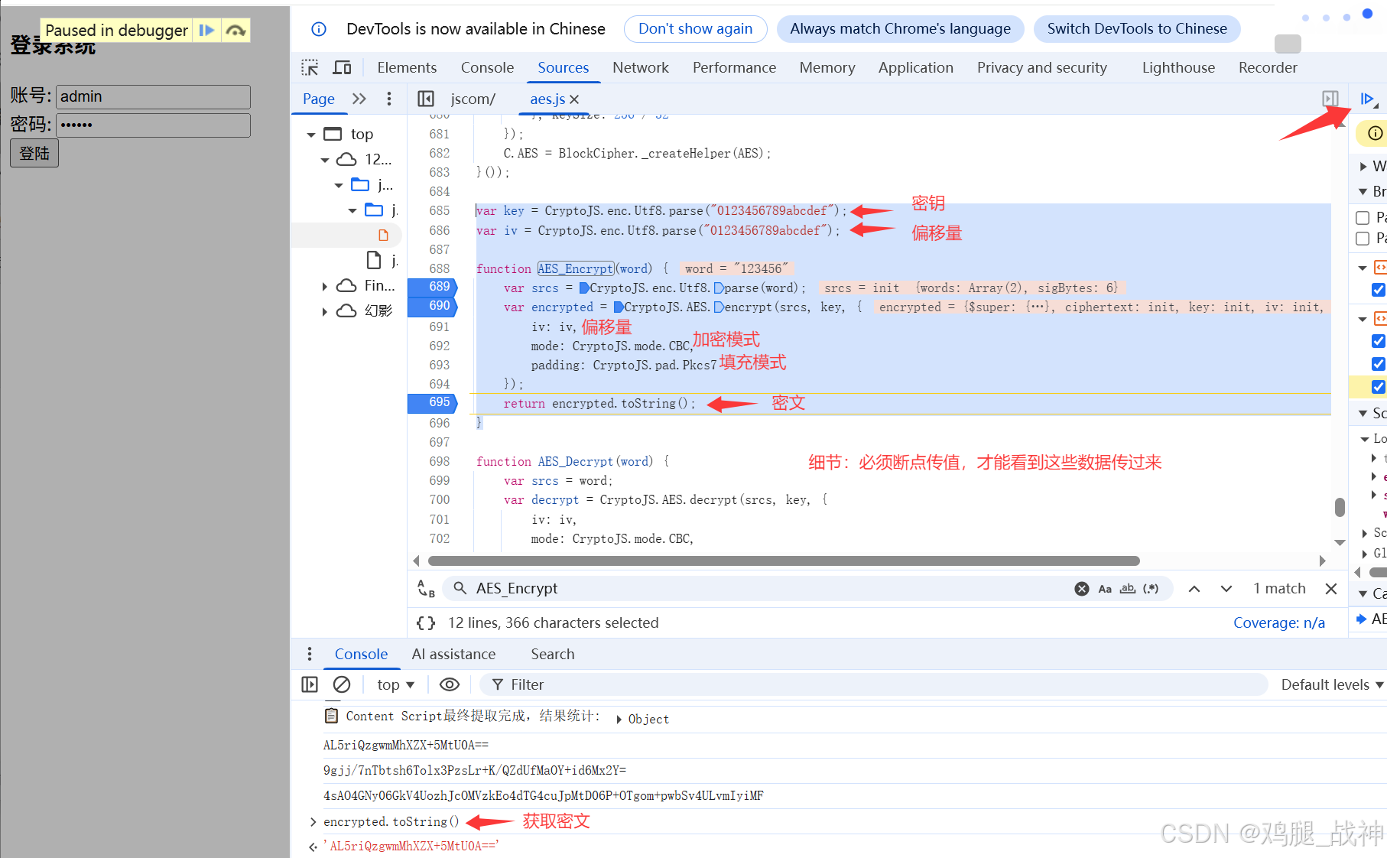This screenshot has width=1387, height=858.
Task: Open the console drawer three-dot menu
Action: (310, 654)
